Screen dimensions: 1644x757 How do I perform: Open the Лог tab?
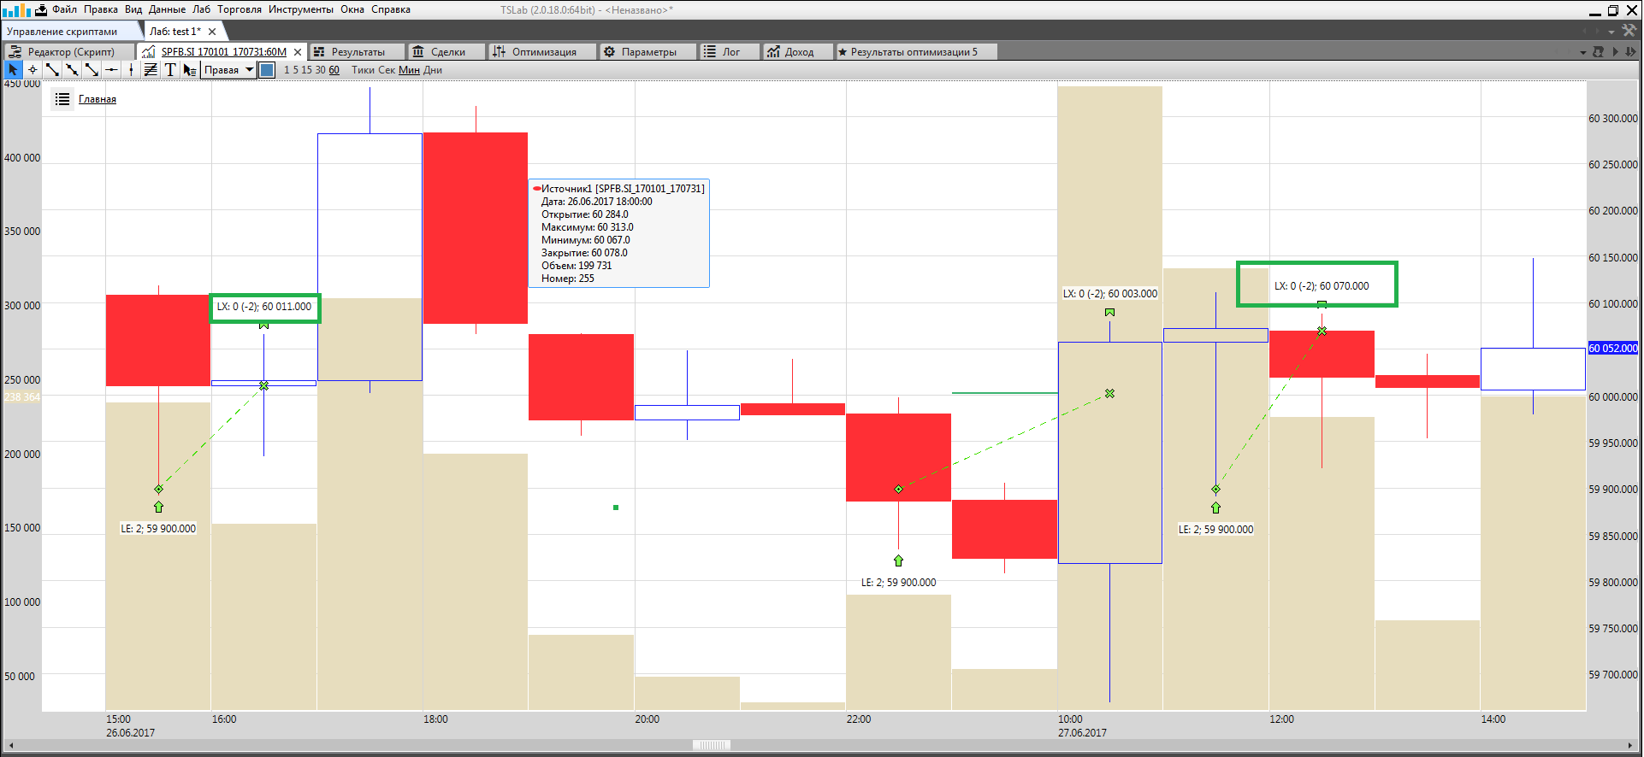730,52
